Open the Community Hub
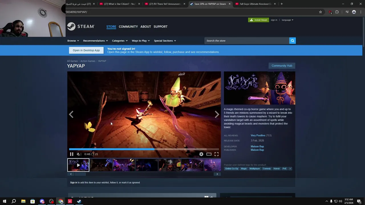Screen dimensions: 365x205 click(x=282, y=65)
